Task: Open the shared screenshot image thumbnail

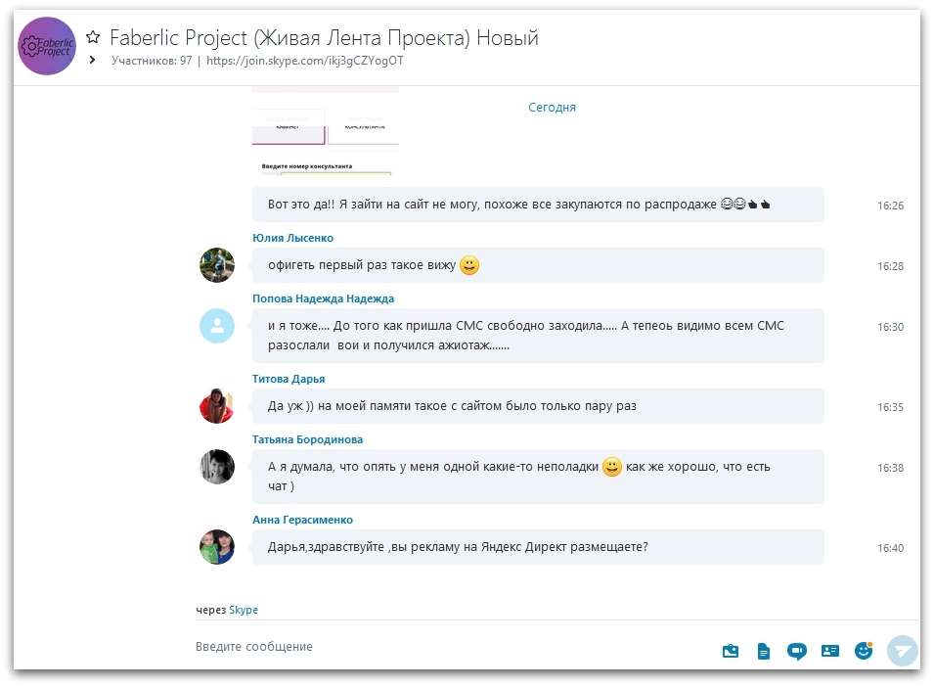Action: tap(326, 131)
